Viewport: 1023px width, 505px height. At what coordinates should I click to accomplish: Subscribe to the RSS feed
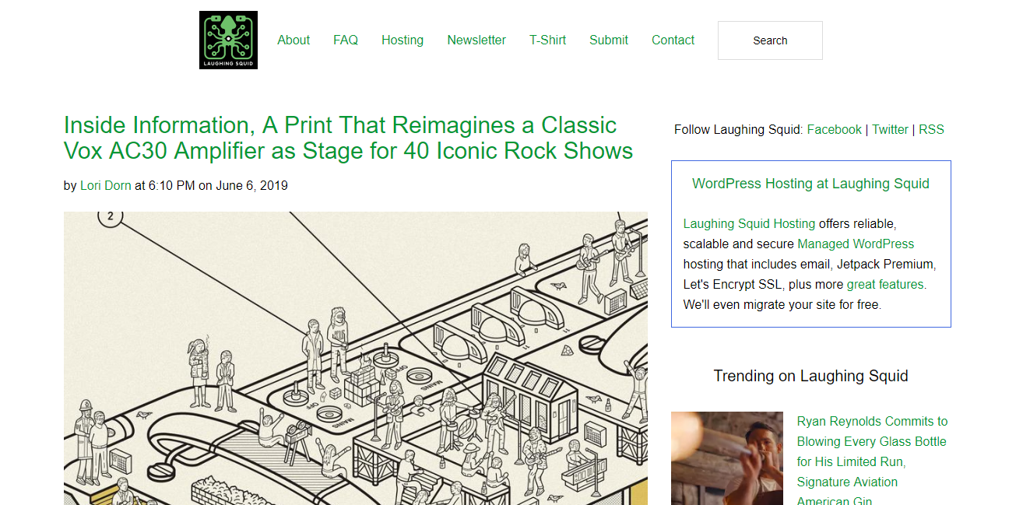931,129
